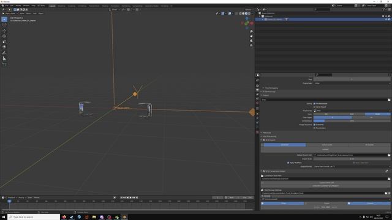Switch viewport to material preview shading

[x=246, y=13]
